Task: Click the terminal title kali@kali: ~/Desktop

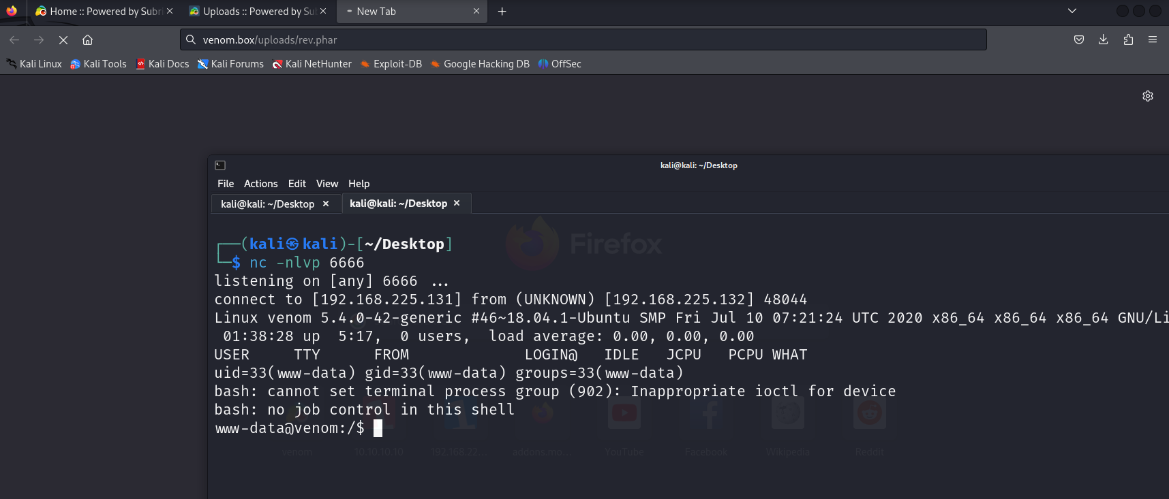Action: pos(699,165)
